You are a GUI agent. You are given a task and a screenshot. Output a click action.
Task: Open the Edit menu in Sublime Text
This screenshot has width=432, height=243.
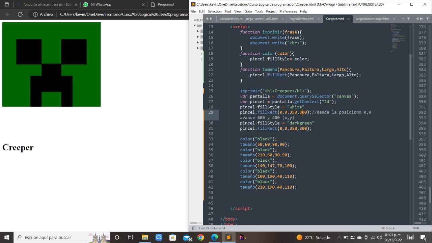click(202, 11)
